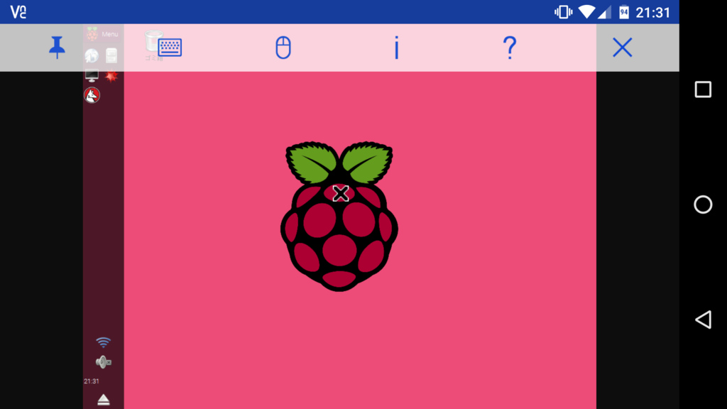
Task: Click the Pi panel clock showing 21:31
Action: click(92, 381)
